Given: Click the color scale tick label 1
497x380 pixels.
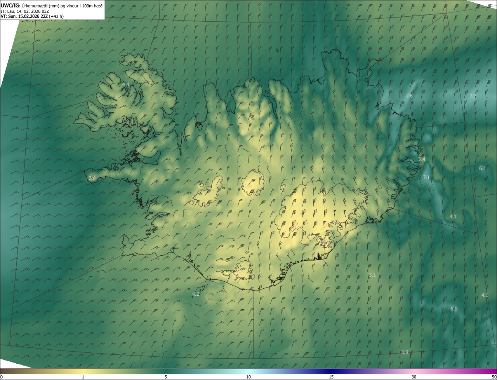Looking at the screenshot, I should click(83, 377).
